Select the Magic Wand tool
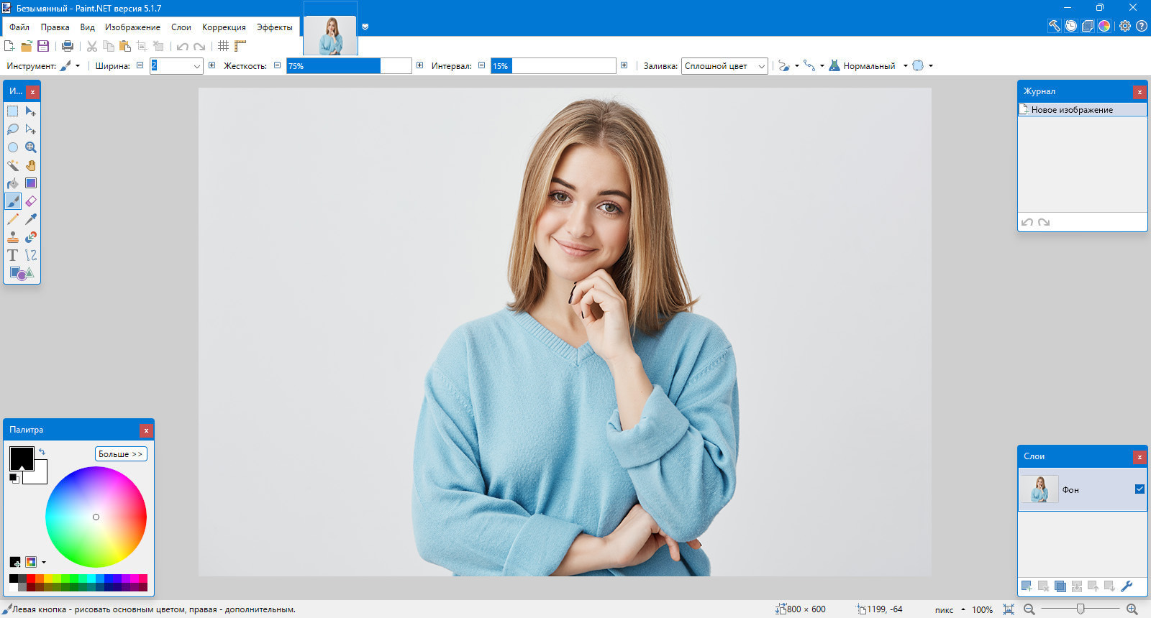This screenshot has width=1151, height=618. click(x=13, y=165)
